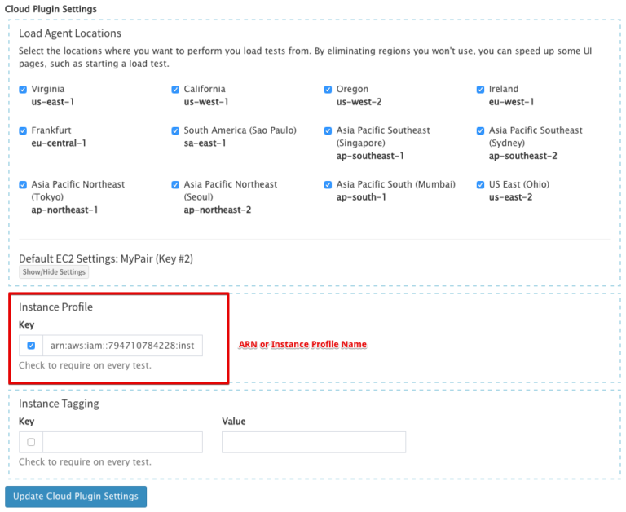
Task: Click the ap-southeast-1 region code
Action: click(370, 156)
